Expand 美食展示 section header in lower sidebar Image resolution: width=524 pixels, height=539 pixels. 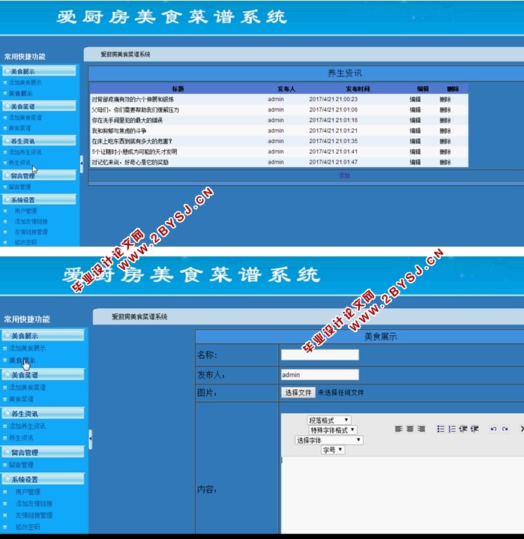click(43, 336)
